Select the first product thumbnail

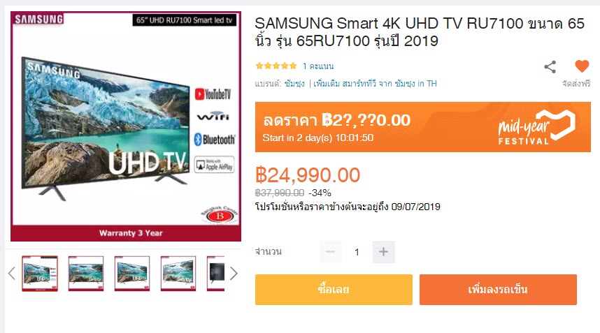(x=40, y=274)
